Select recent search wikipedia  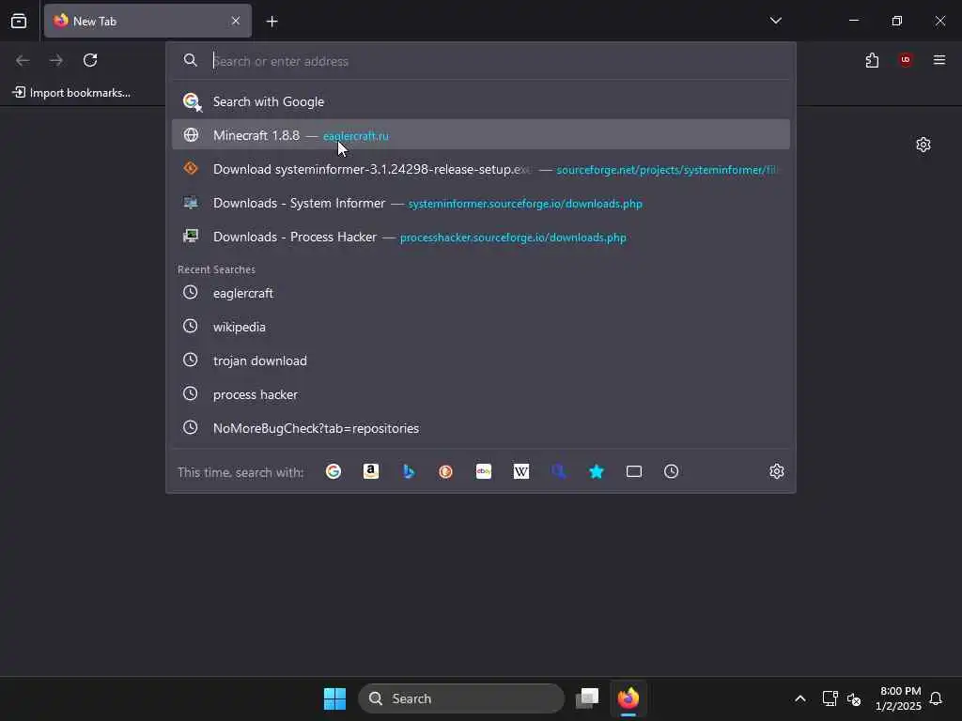[481, 327]
